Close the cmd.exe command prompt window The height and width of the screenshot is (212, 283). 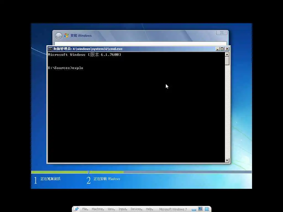[227, 49]
